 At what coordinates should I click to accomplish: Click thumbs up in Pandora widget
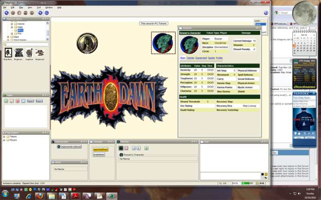pyautogui.click(x=299, y=133)
